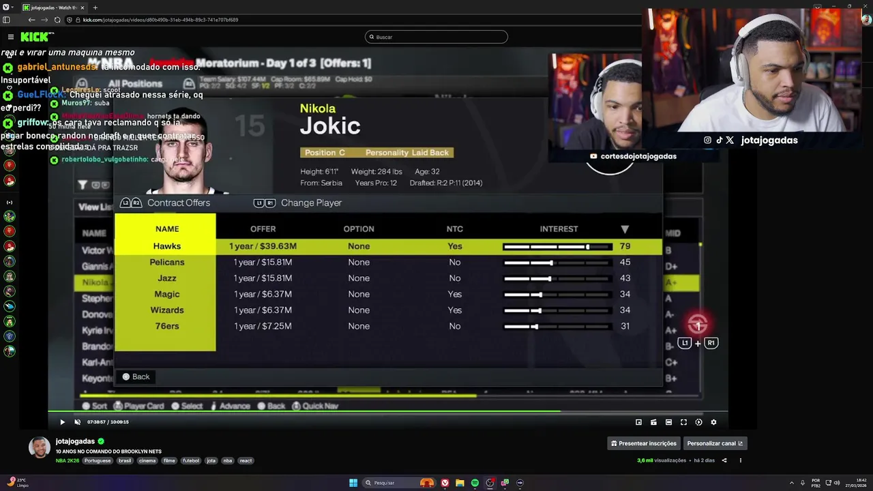Play the paused video
873x491 pixels.
[x=62, y=422]
